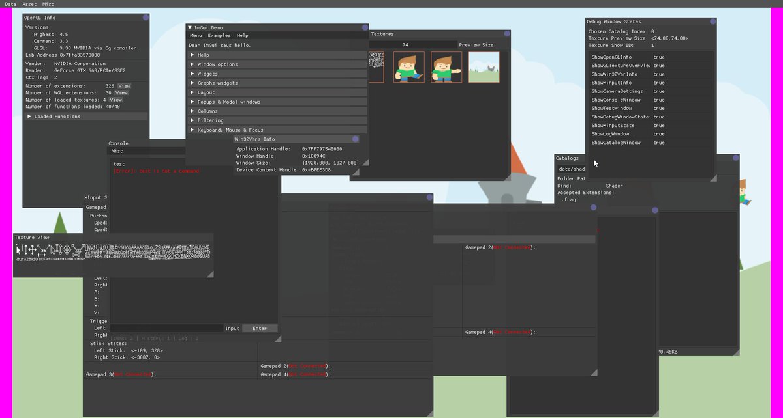Expand the Window options section
This screenshot has height=418, width=783.
coord(277,64)
